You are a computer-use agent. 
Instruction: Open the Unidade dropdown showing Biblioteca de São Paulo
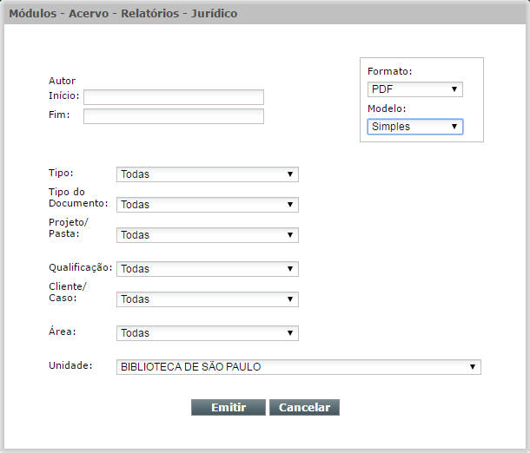pyautogui.click(x=299, y=367)
